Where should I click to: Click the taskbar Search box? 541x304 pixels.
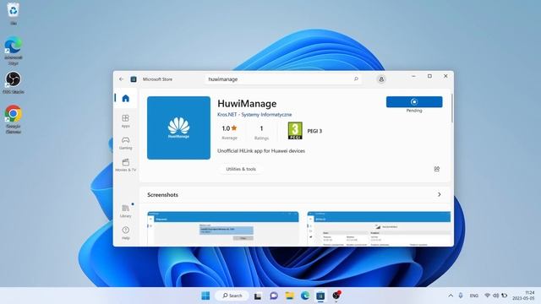(x=232, y=296)
